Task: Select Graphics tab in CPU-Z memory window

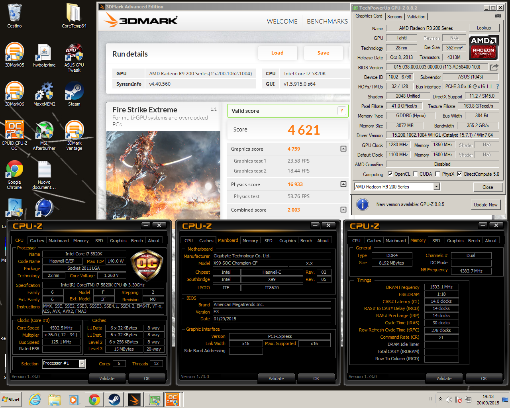Action: tap(455, 241)
